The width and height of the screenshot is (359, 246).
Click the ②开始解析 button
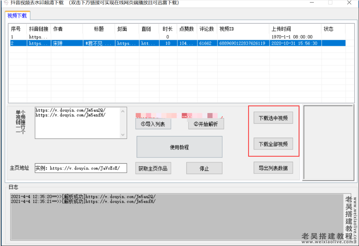click(206, 124)
